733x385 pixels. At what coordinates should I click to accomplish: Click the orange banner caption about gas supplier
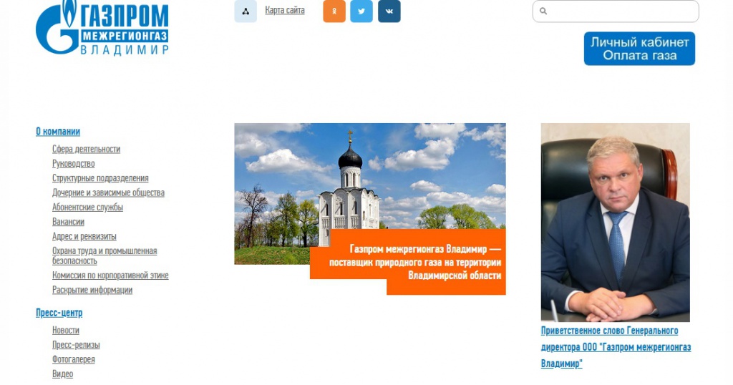click(x=415, y=262)
